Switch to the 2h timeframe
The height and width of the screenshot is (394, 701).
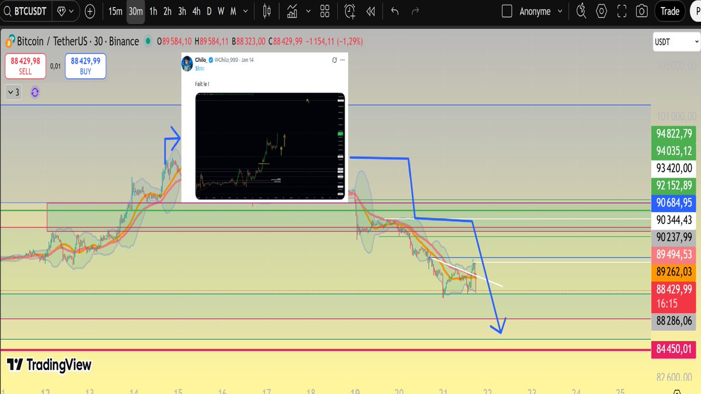[168, 11]
